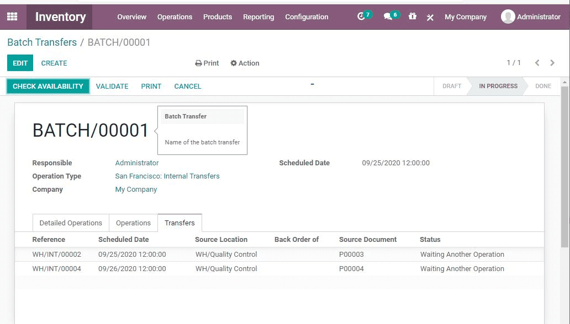
Task: Click the EDIT button
Action: point(20,63)
